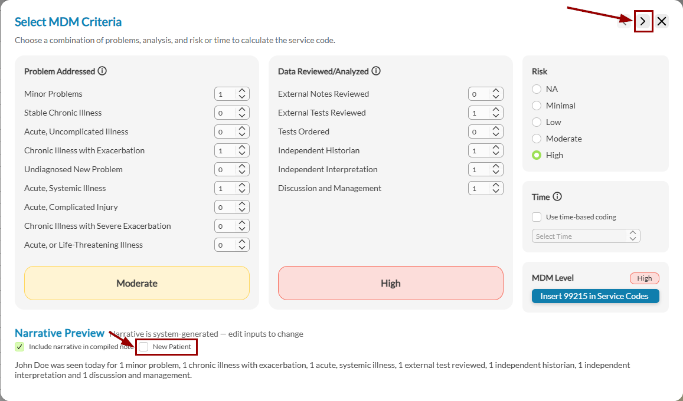Go back with the left chevron arrow
The height and width of the screenshot is (401, 683).
pyautogui.click(x=624, y=22)
